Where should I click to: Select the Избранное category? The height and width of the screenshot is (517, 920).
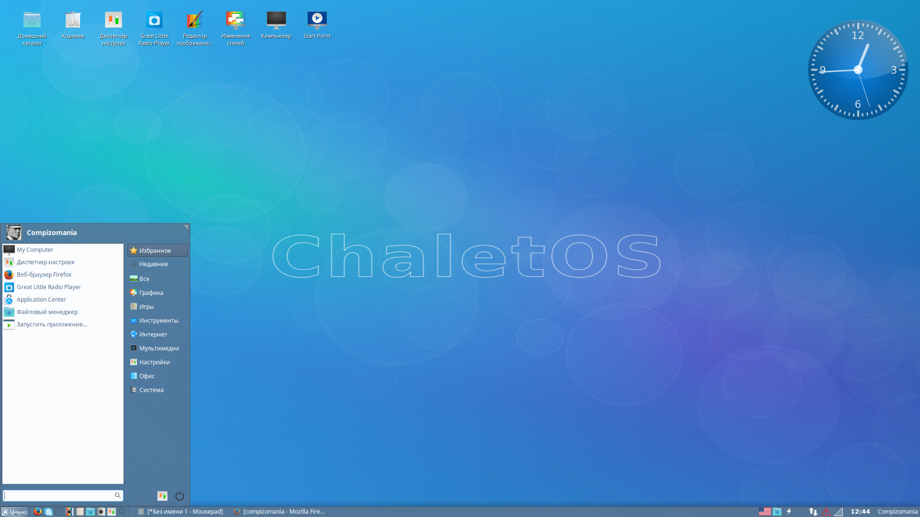pos(158,250)
